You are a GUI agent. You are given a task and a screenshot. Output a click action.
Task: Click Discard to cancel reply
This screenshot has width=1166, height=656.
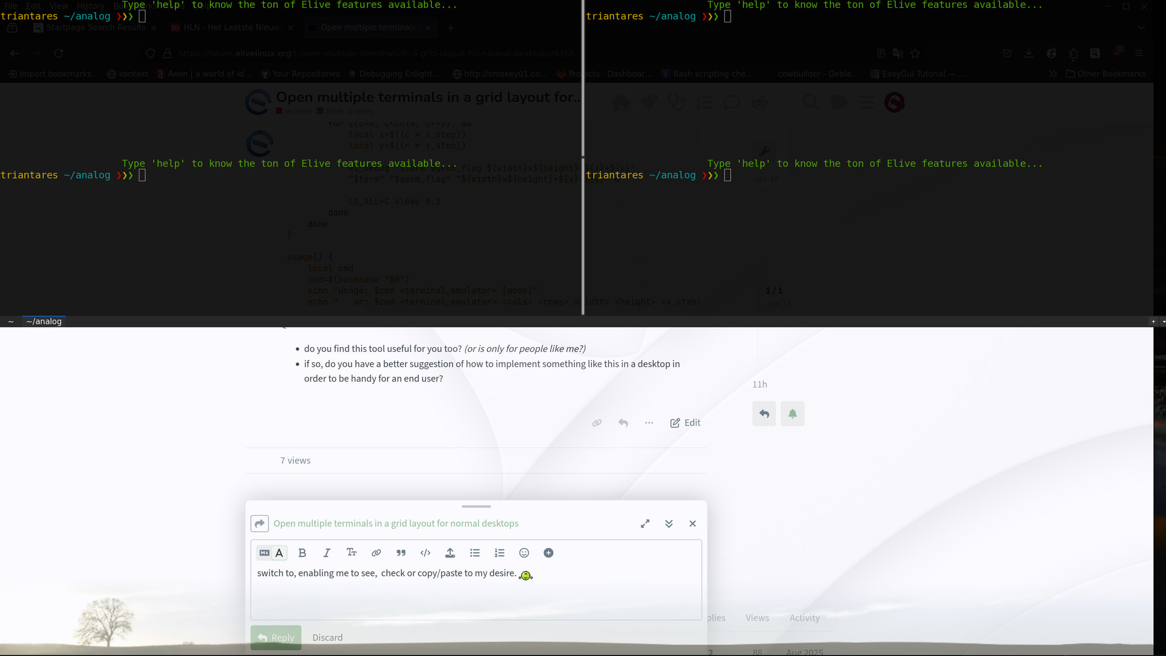point(327,637)
